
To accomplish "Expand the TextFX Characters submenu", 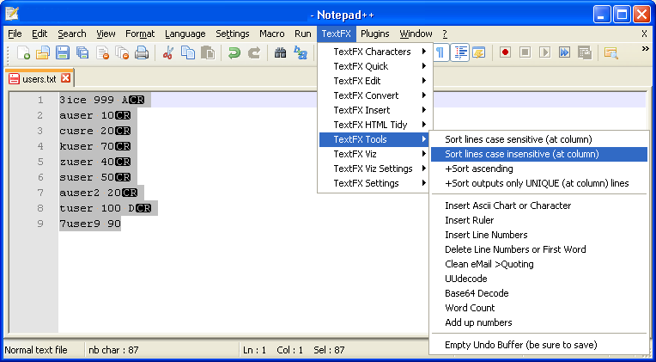I will pos(375,52).
